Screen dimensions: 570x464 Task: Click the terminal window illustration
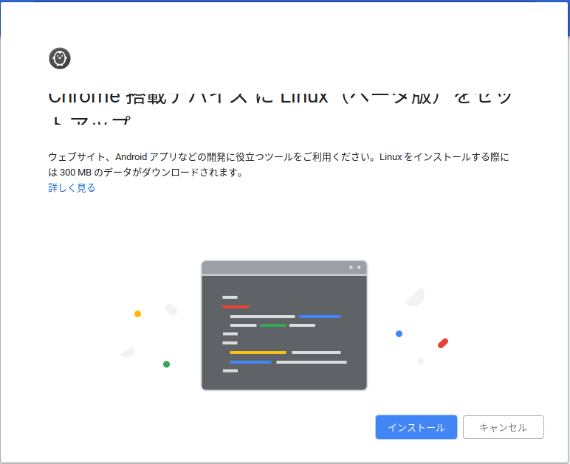tap(284, 325)
